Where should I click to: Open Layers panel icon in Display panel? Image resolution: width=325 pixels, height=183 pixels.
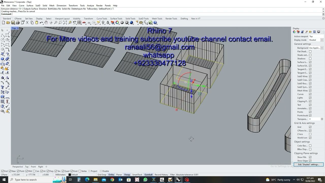(298, 32)
